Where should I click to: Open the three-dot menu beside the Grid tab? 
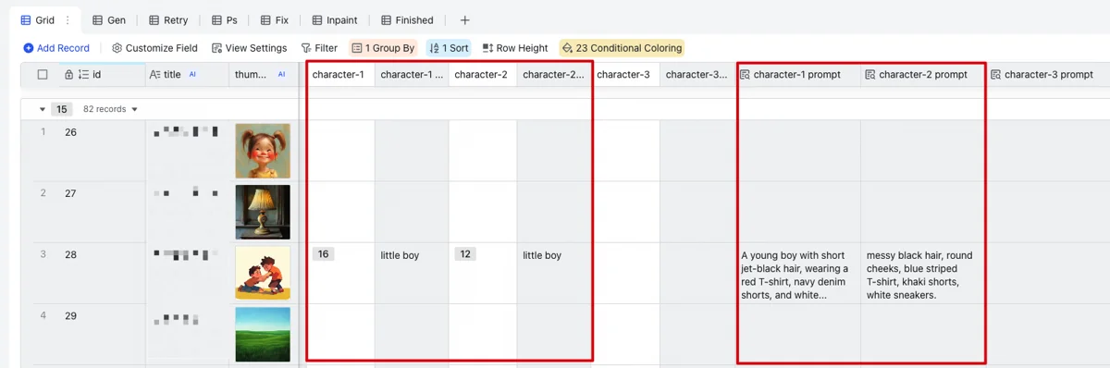click(x=67, y=20)
